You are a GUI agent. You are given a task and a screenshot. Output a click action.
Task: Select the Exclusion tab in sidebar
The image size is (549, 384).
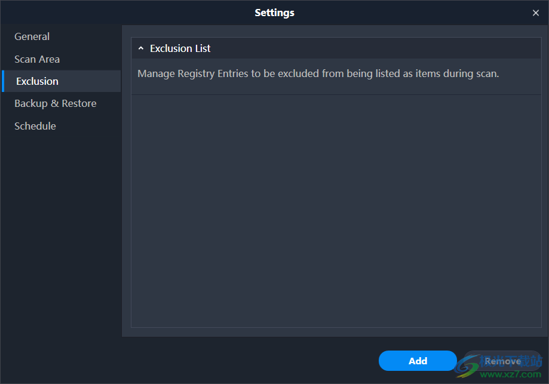[x=62, y=81]
